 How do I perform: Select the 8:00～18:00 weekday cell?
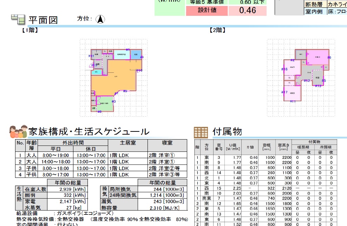coord(55,168)
